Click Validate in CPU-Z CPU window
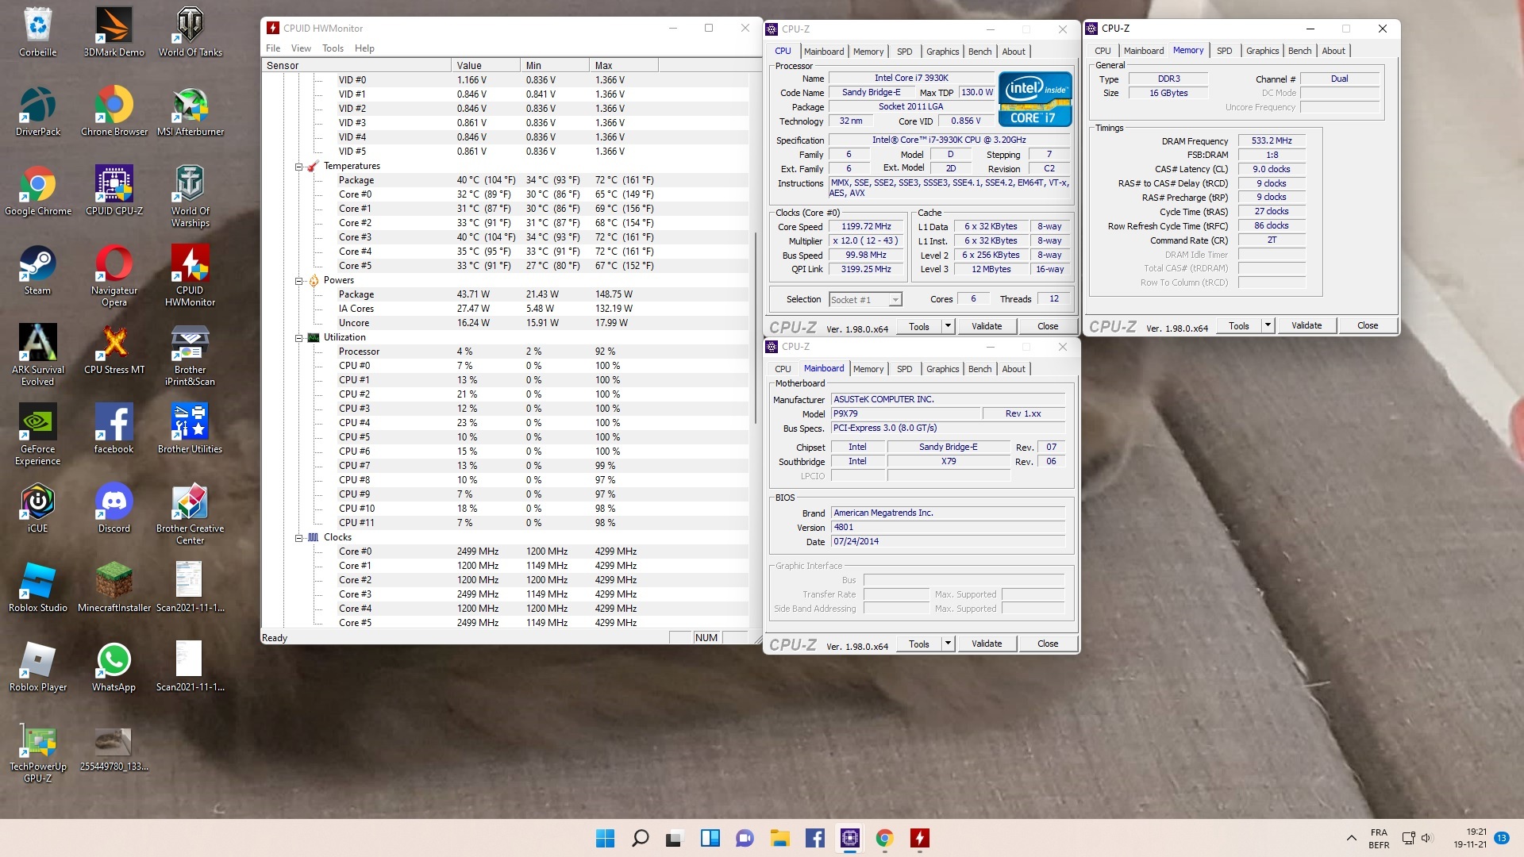 pyautogui.click(x=986, y=326)
